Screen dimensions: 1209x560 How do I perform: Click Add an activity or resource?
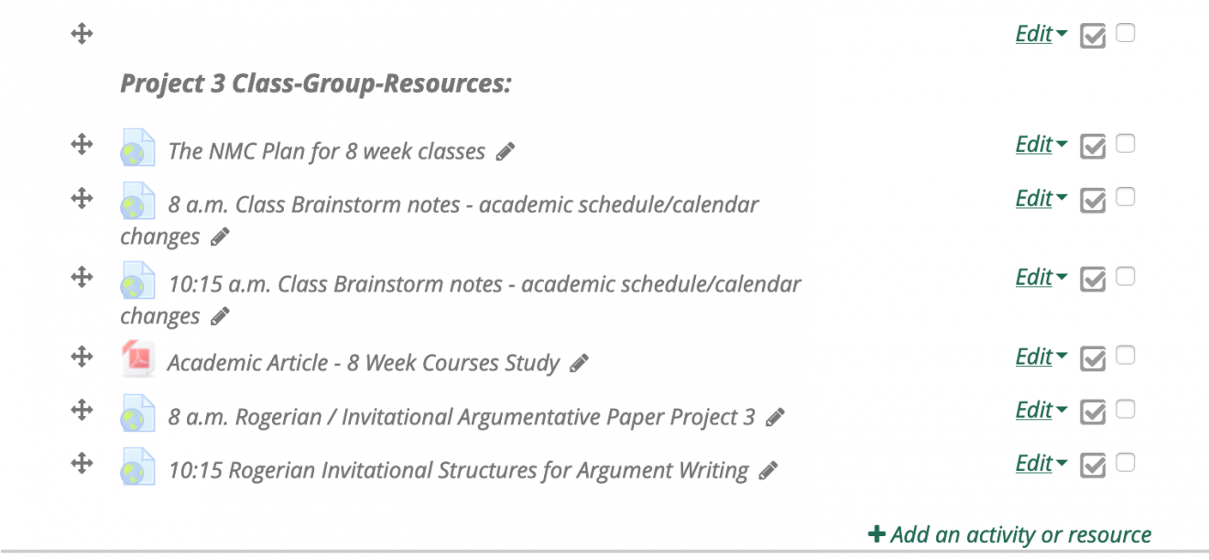[1010, 534]
